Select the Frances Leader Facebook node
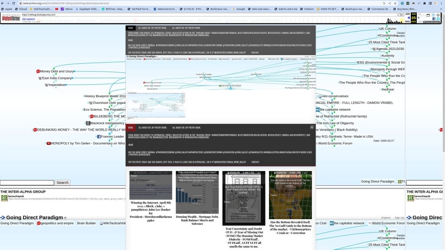Screen dimensions: 445x250 point(110,137)
